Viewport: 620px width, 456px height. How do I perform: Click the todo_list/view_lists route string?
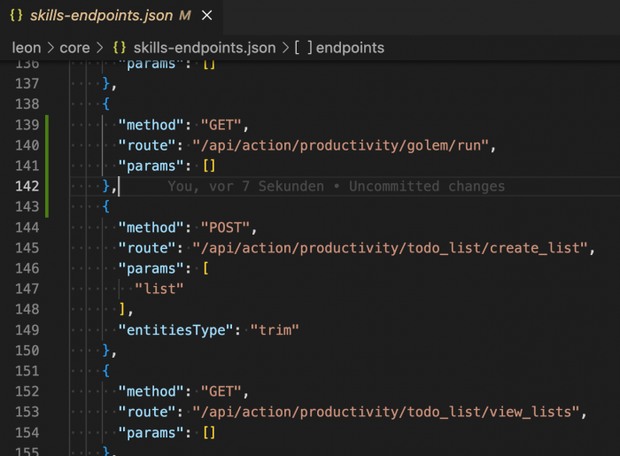(386, 412)
